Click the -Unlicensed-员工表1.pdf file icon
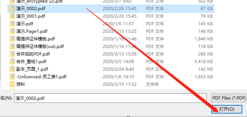The height and width of the screenshot is (117, 247). pos(12,77)
